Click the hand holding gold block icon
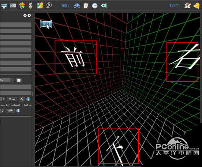The width and height of the screenshot is (202, 167). (197, 5)
